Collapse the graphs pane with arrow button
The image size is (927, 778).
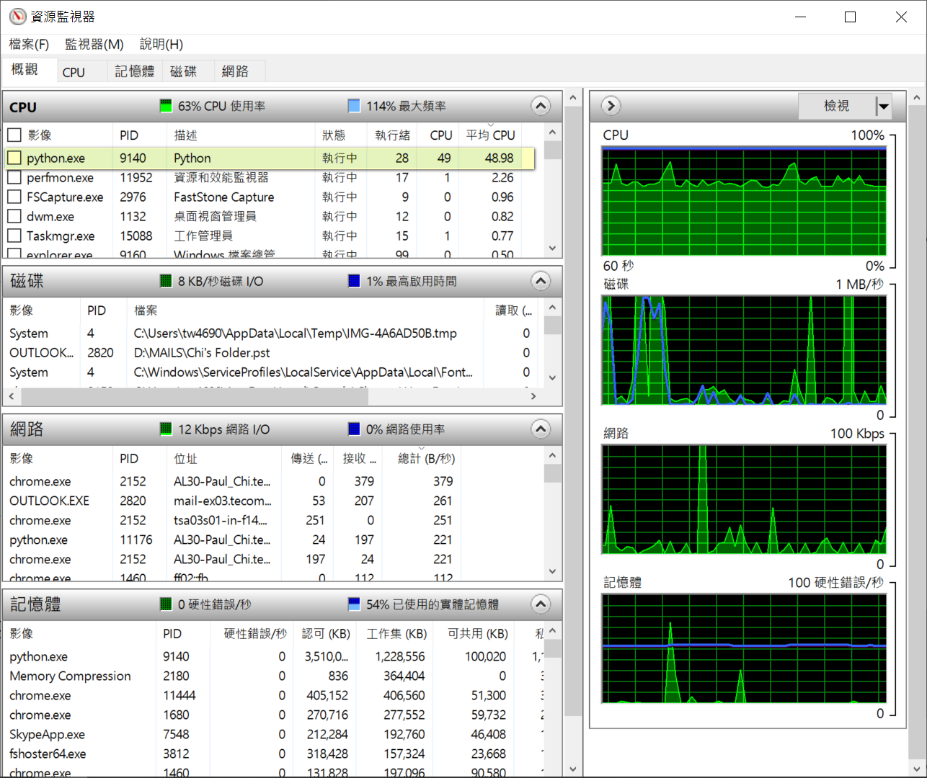click(x=611, y=106)
